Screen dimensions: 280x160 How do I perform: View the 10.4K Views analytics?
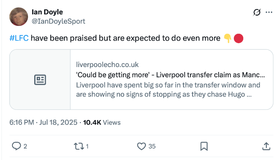tap(102, 123)
